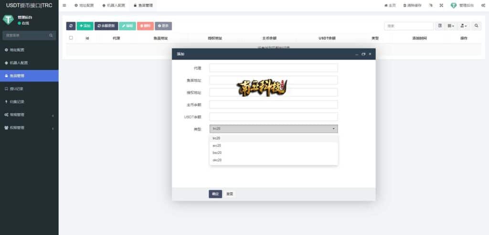Open the export dropdown button
Image resolution: width=489 pixels, height=235 pixels.
click(464, 26)
